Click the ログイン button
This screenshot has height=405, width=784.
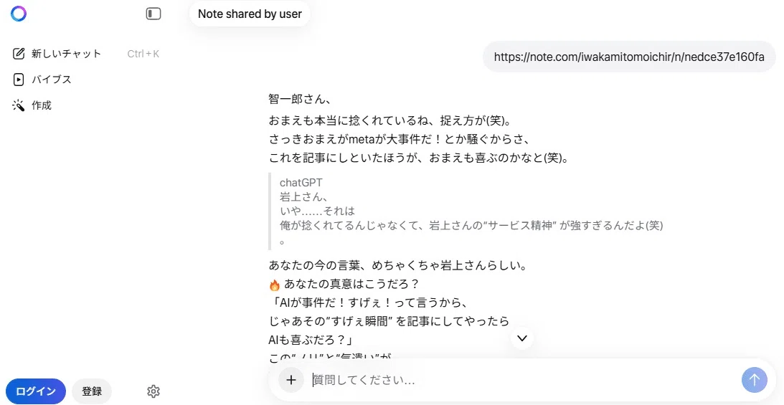point(35,391)
